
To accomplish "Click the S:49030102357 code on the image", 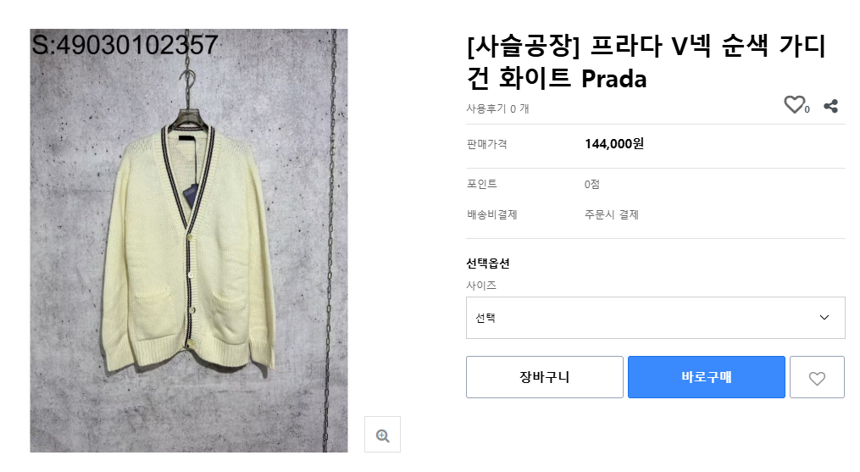I will click(x=125, y=45).
